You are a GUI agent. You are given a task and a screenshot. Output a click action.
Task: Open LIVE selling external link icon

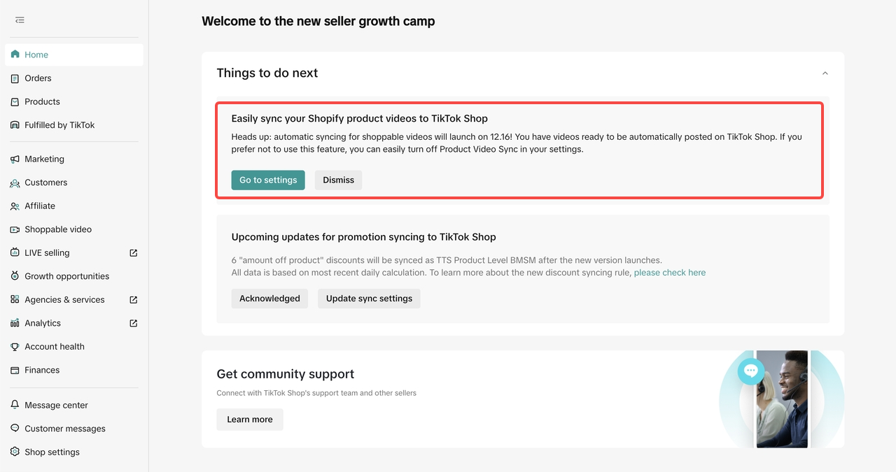pos(134,253)
